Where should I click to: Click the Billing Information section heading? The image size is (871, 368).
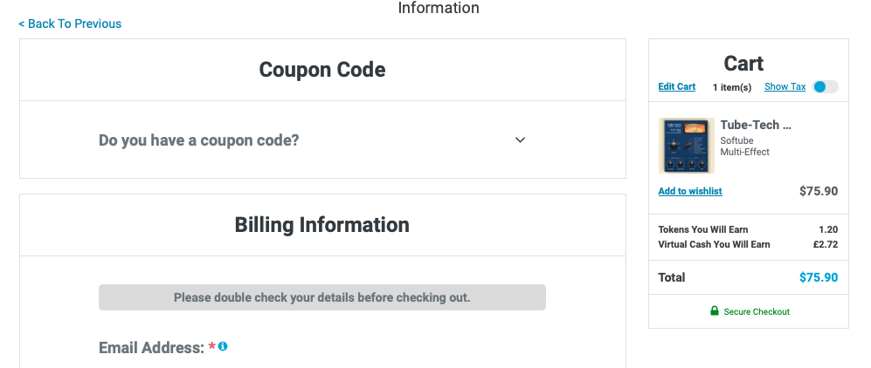(322, 225)
